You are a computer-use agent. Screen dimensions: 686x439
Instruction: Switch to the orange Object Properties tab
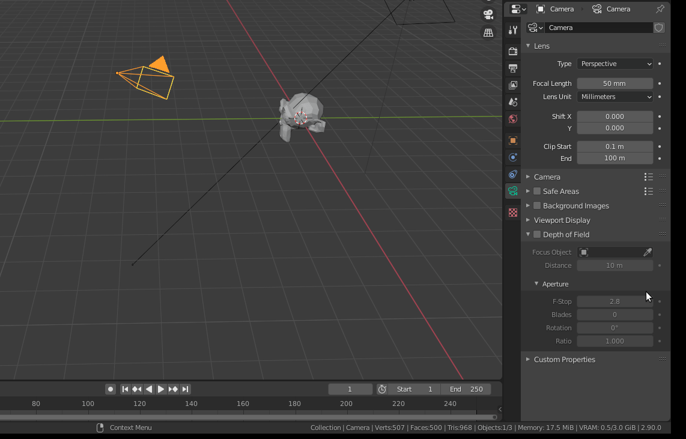(512, 141)
